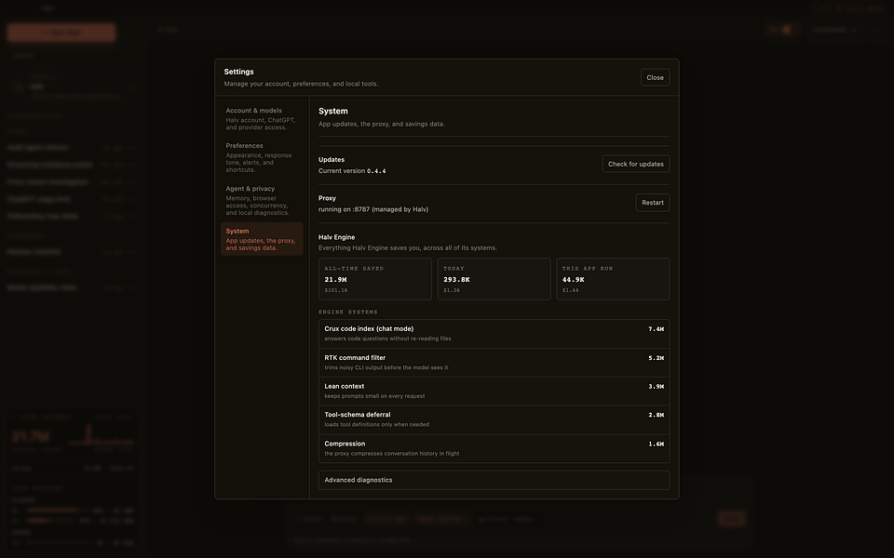894x558 pixels.
Task: Click the Tool-schema deferral row
Action: (494, 419)
